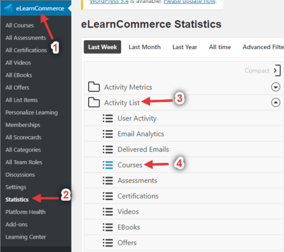Click the Activity List folder icon

pos(94,103)
